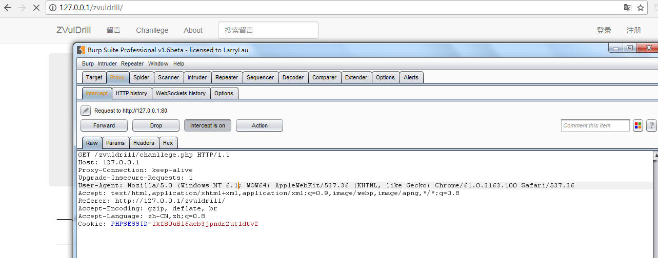Switch to the Target tab

(x=94, y=77)
